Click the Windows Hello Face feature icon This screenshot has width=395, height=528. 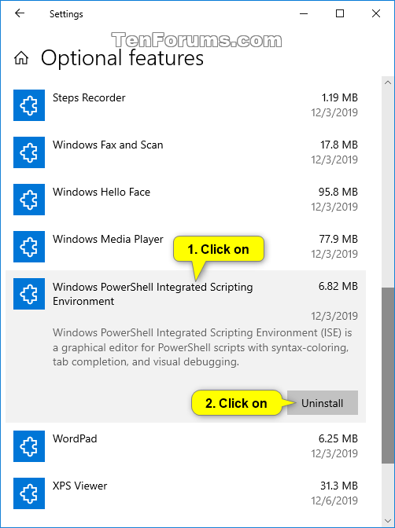pos(29,200)
